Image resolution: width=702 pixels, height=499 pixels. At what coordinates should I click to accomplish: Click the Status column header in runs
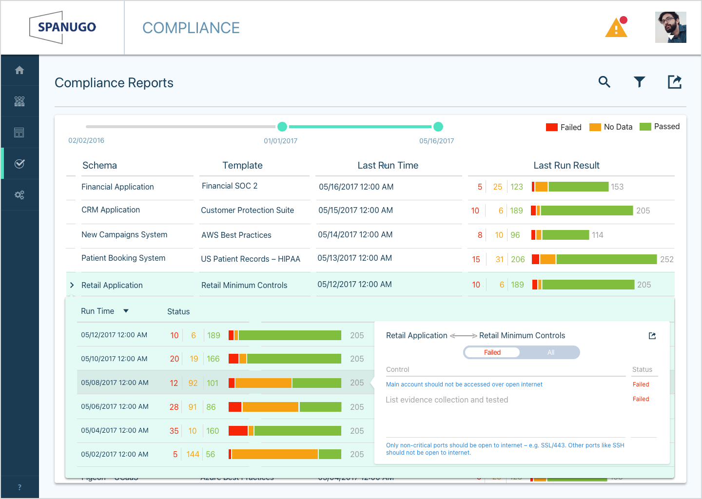178,311
